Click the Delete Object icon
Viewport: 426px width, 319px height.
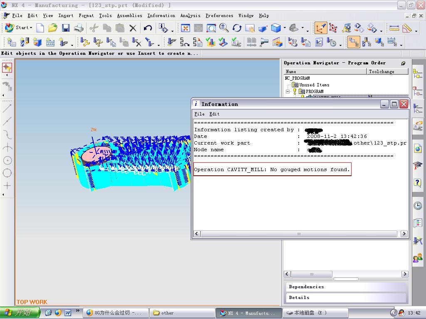[x=136, y=42]
